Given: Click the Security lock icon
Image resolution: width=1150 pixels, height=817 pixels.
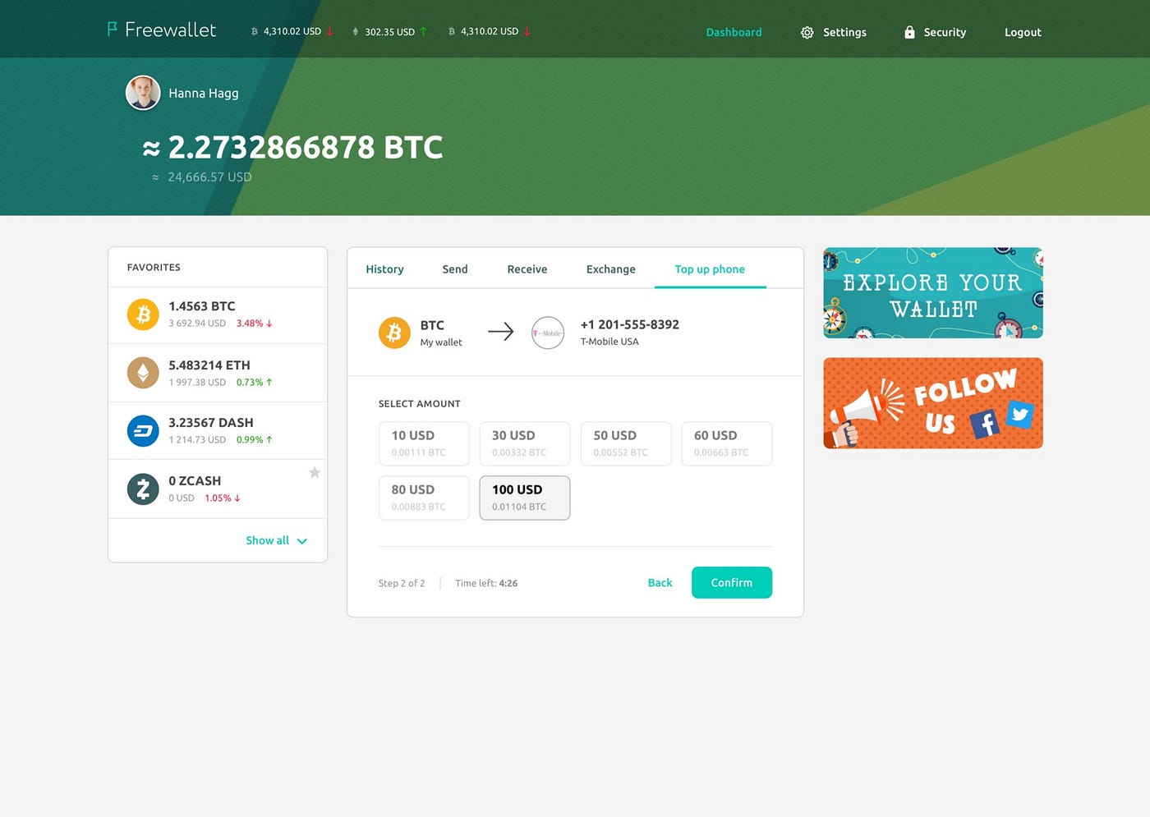Looking at the screenshot, I should click(909, 32).
